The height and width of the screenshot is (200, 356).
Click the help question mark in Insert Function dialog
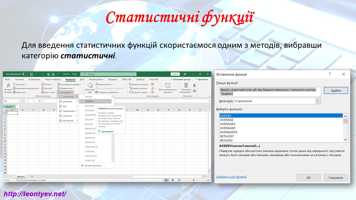tap(330, 74)
